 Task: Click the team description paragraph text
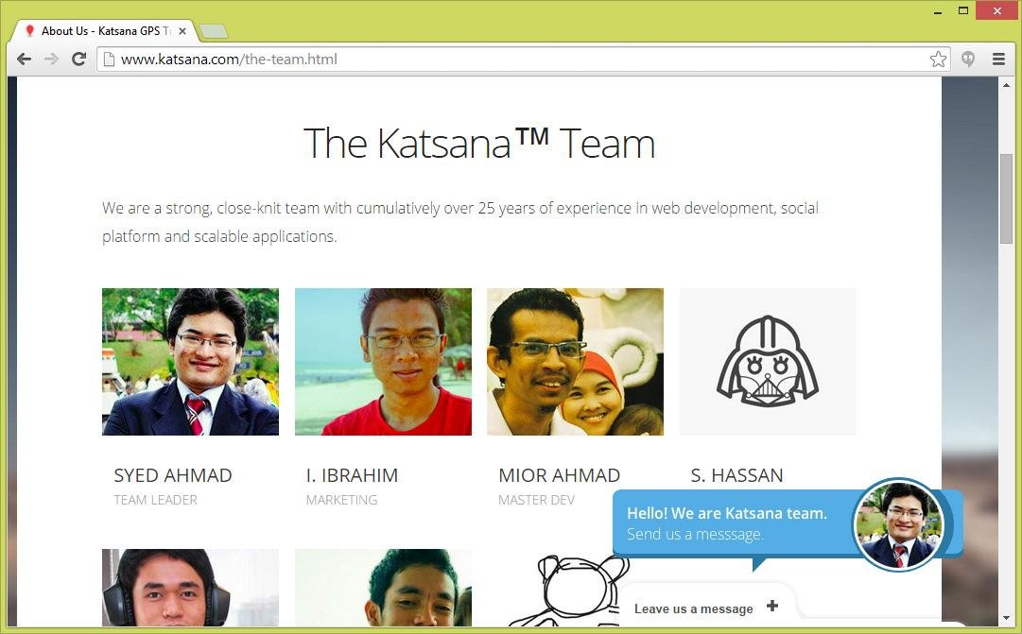[460, 222]
